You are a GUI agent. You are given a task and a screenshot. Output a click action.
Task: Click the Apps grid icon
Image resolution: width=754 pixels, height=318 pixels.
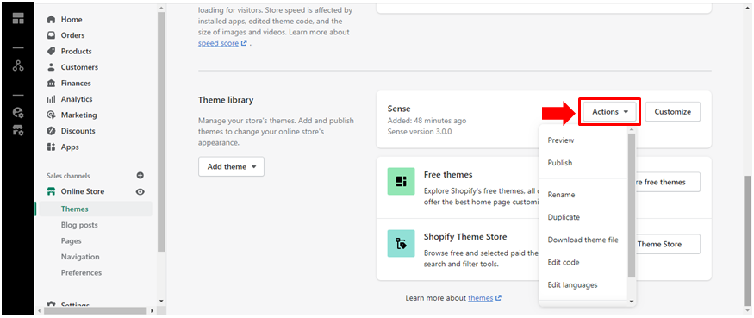point(51,147)
